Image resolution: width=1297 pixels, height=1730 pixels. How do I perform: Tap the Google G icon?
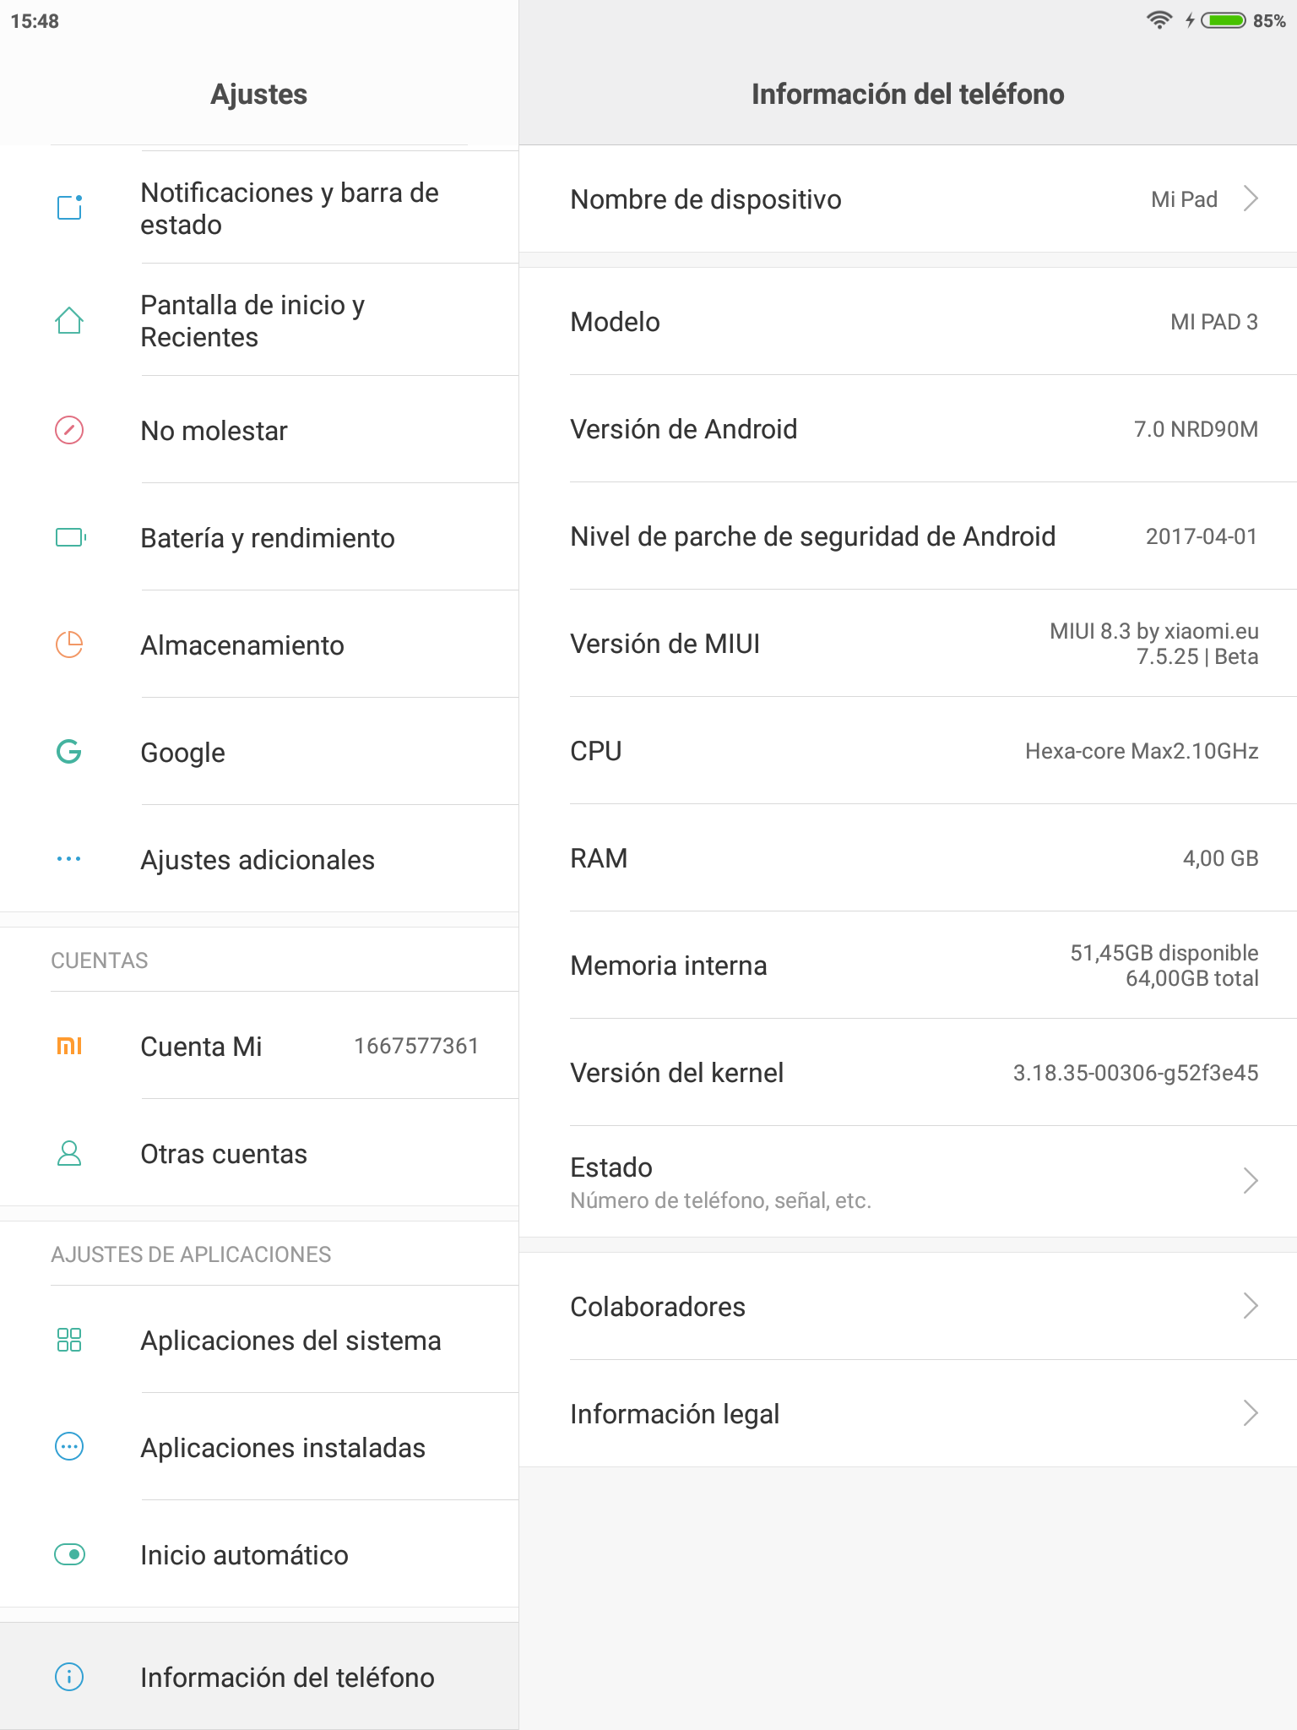click(x=69, y=752)
